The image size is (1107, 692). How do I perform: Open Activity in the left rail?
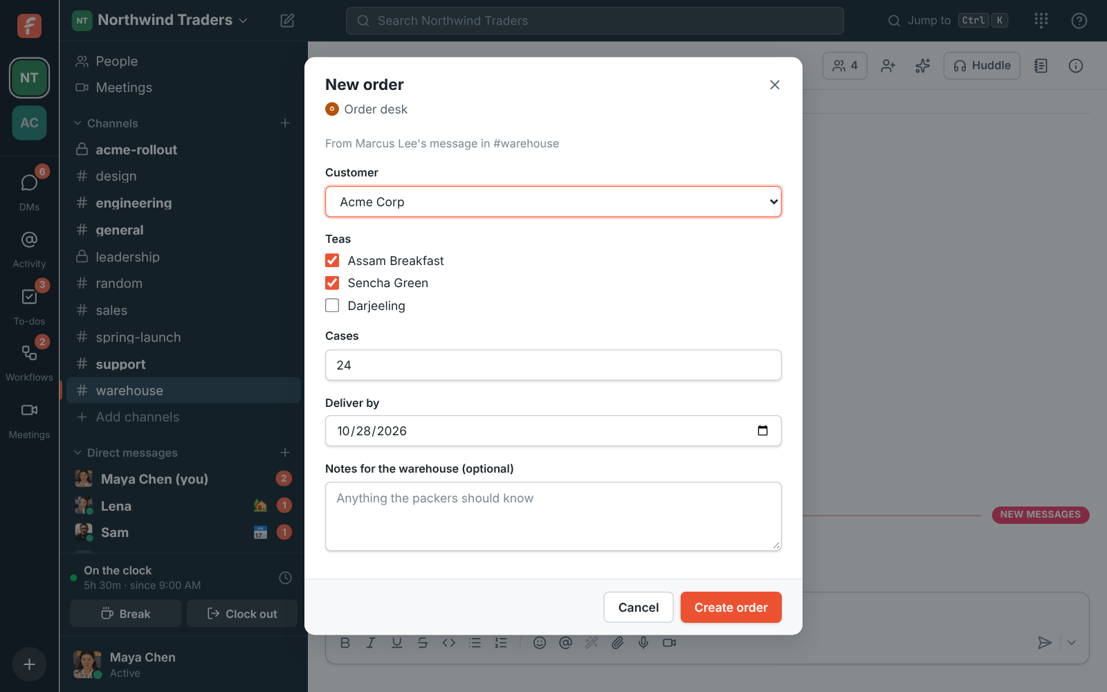(29, 247)
